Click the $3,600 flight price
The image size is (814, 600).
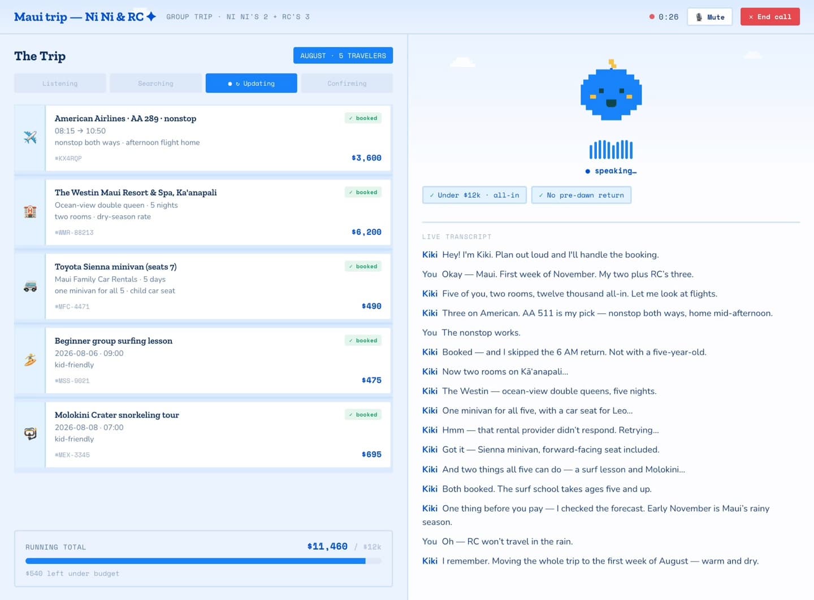tap(366, 158)
